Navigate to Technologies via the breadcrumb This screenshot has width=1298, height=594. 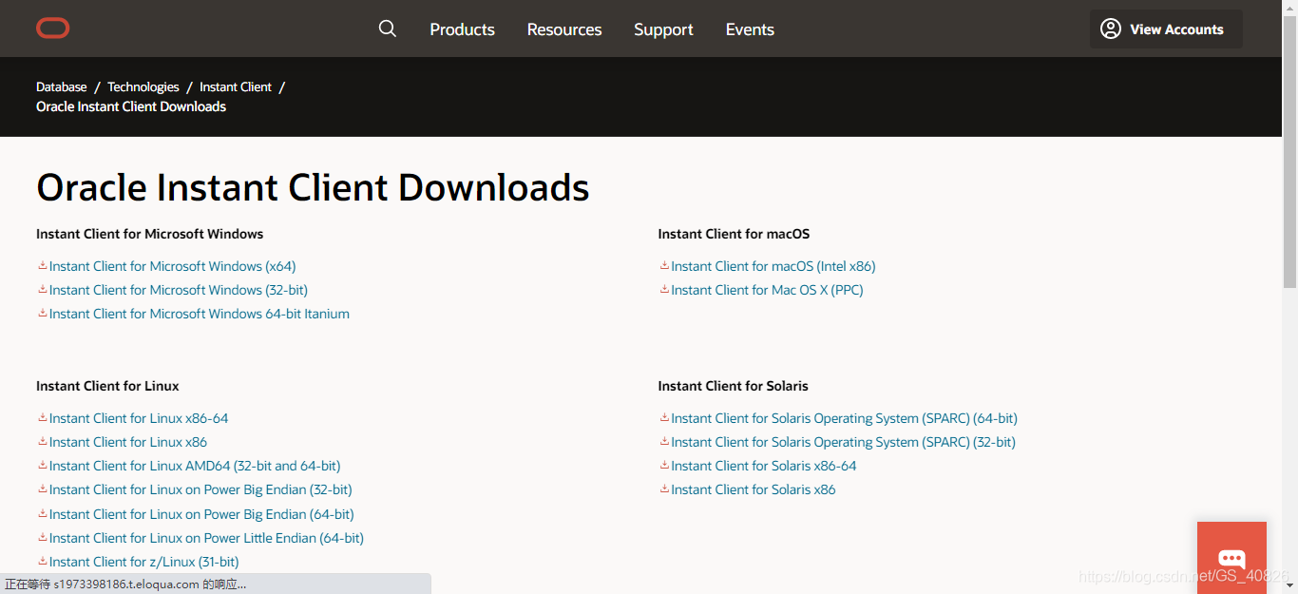[x=143, y=86]
